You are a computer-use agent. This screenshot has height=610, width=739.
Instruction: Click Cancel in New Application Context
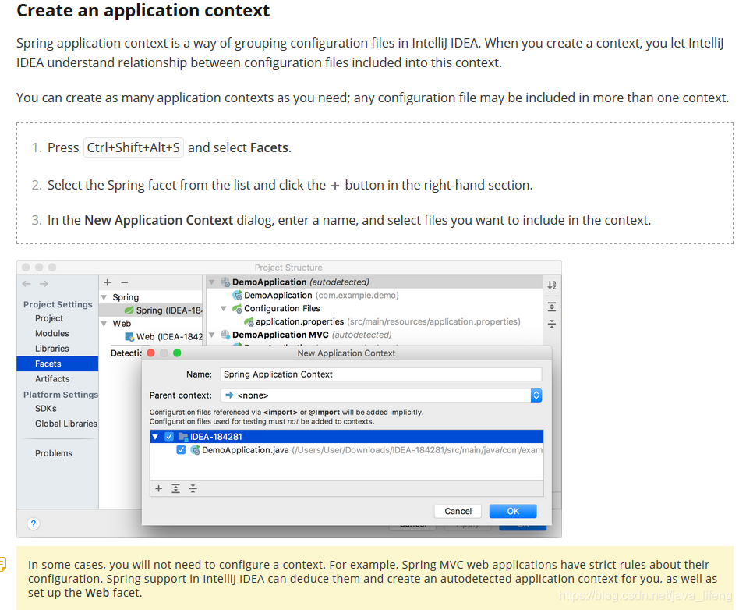(x=458, y=511)
